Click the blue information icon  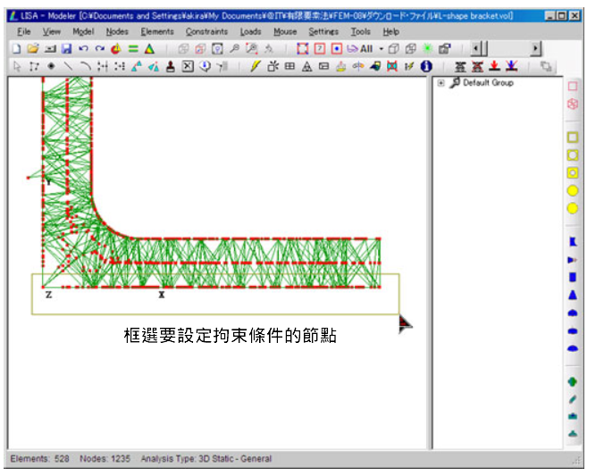(x=426, y=67)
